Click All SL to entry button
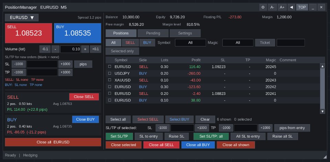This screenshot has width=330, height=162. pyautogui.click(x=248, y=136)
